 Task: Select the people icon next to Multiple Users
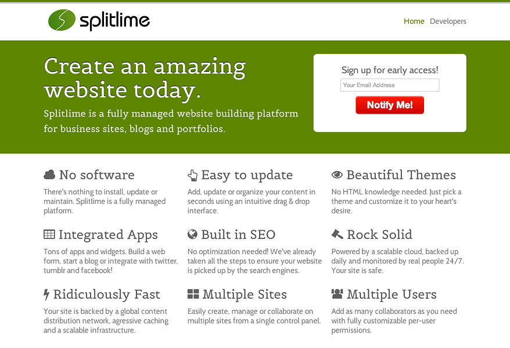click(x=337, y=294)
